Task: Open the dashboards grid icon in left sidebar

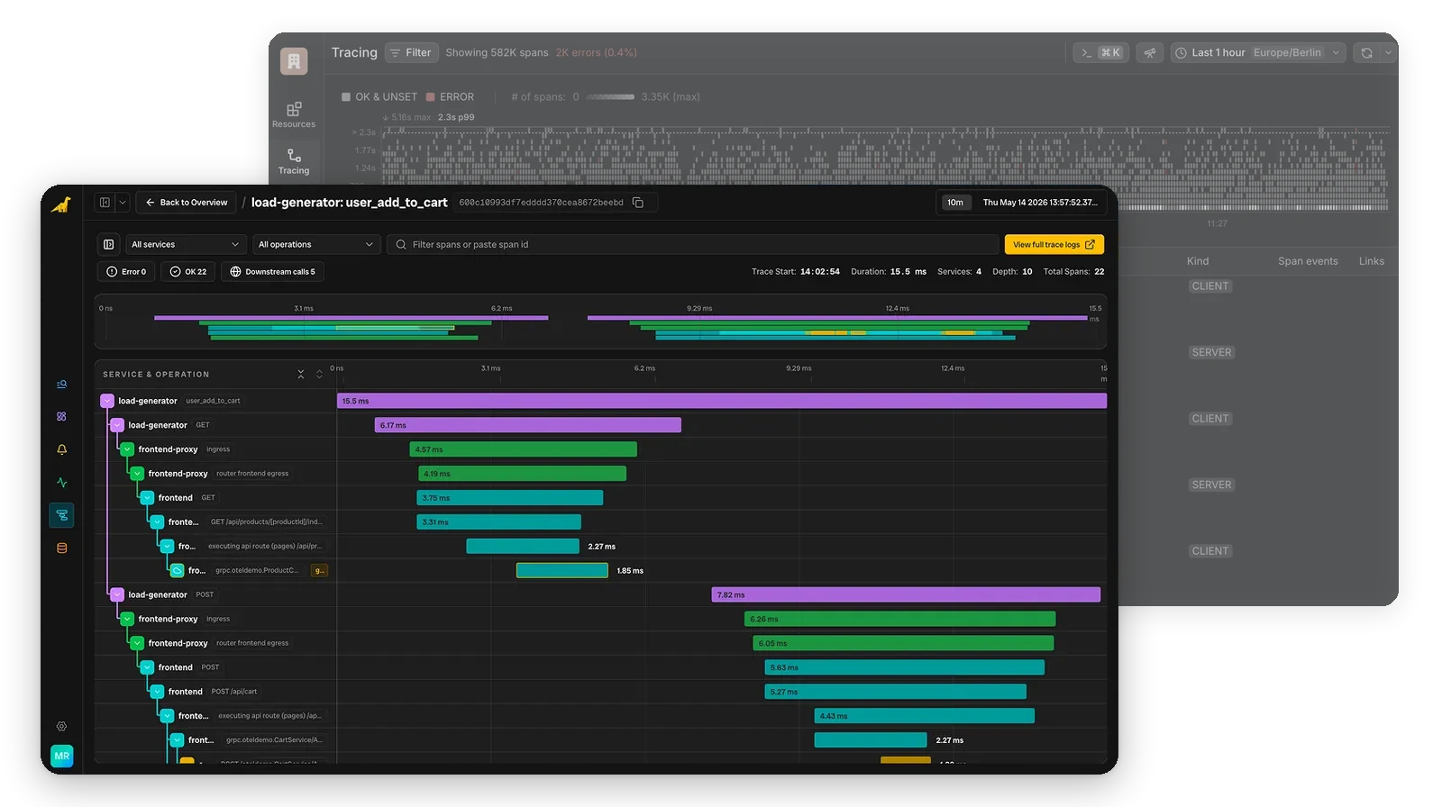Action: click(61, 416)
